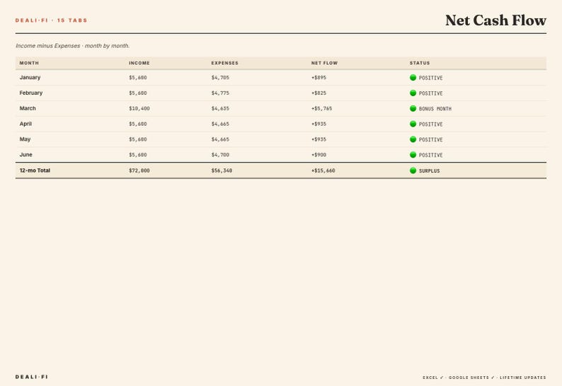The height and width of the screenshot is (386, 562).
Task: Click the DEALI·FI footer logo text
Action: 32,377
